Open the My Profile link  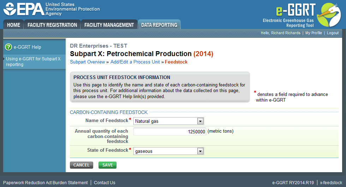pyautogui.click(x=314, y=33)
